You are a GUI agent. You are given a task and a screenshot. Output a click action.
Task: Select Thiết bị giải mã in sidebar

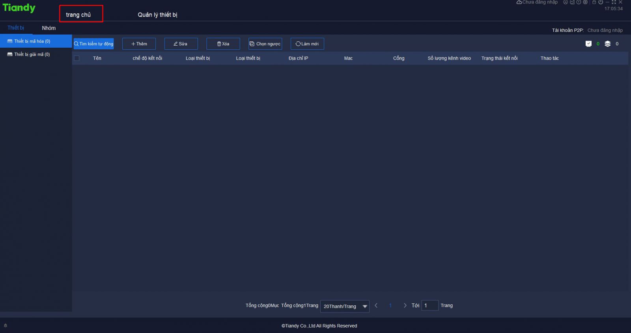coord(32,54)
